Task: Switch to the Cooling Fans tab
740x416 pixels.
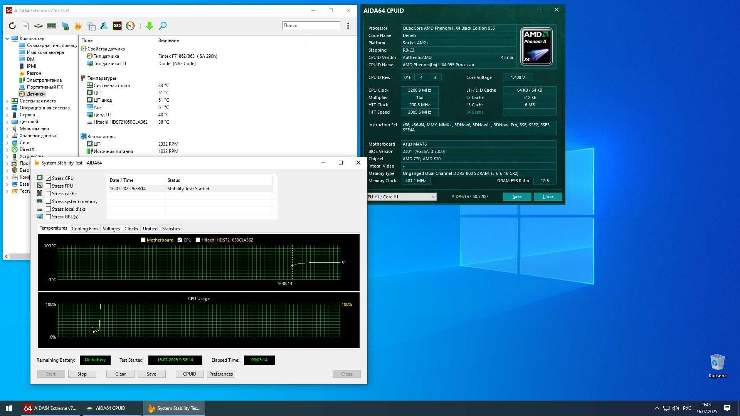Action: (x=85, y=229)
